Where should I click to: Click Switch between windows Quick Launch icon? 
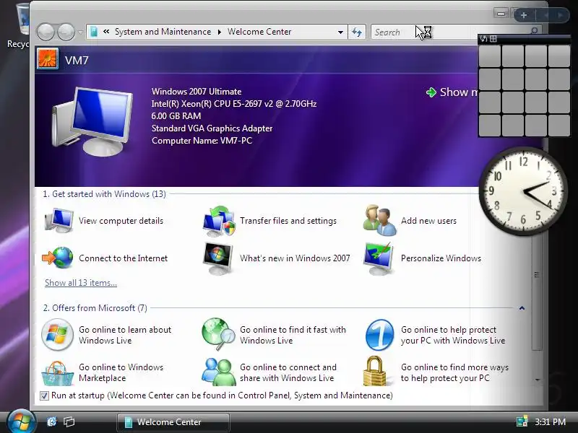click(69, 421)
